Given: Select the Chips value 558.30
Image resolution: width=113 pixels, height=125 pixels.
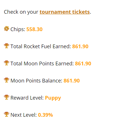Looking at the screenshot, I should 34,29.
